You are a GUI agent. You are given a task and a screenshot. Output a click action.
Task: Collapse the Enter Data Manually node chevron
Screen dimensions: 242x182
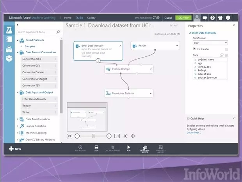[x=120, y=46]
